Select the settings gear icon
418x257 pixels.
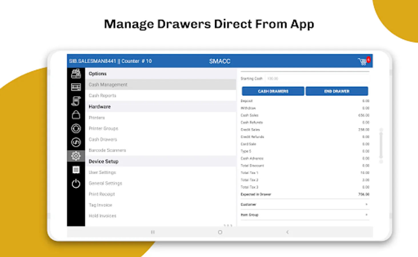76,156
